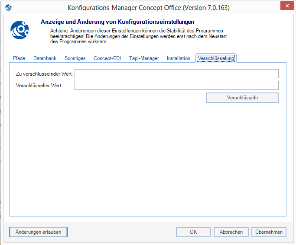This screenshot has width=296, height=245.
Task: Select the Verschlüsselung tab
Action: pos(216,58)
